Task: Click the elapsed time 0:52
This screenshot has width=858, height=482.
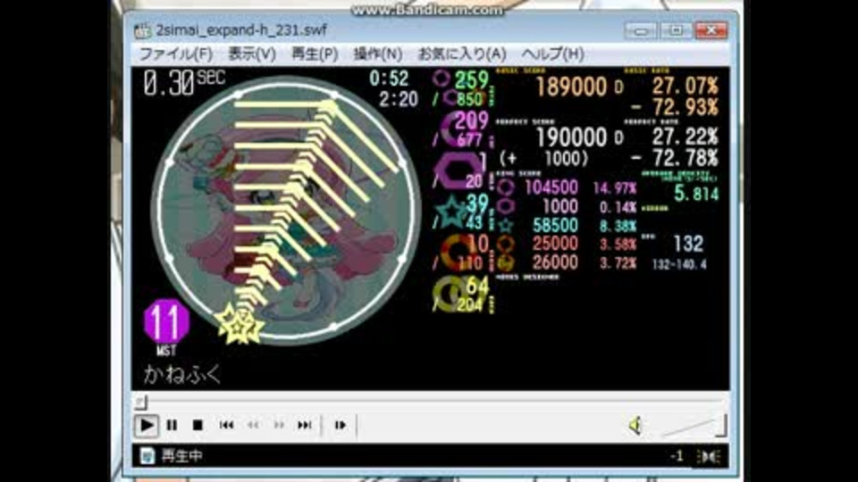Action: tap(389, 79)
